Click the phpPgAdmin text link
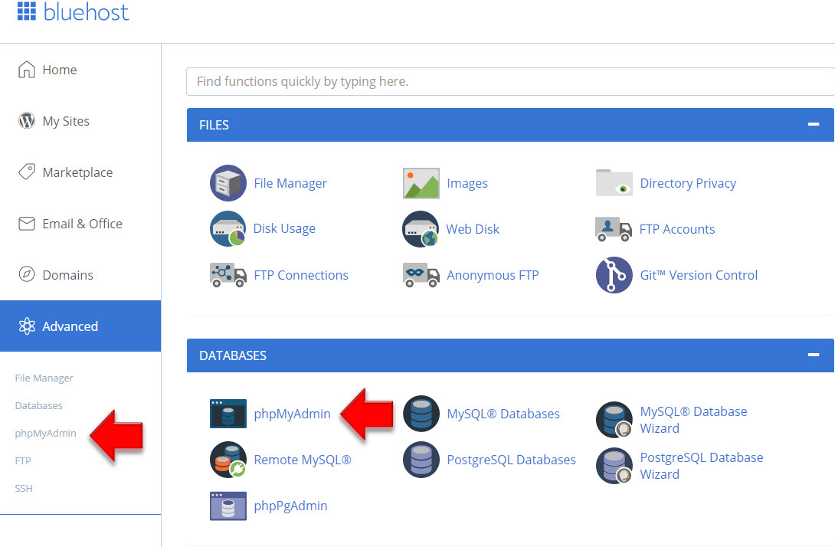Screen dimensions: 835x547 pos(291,506)
